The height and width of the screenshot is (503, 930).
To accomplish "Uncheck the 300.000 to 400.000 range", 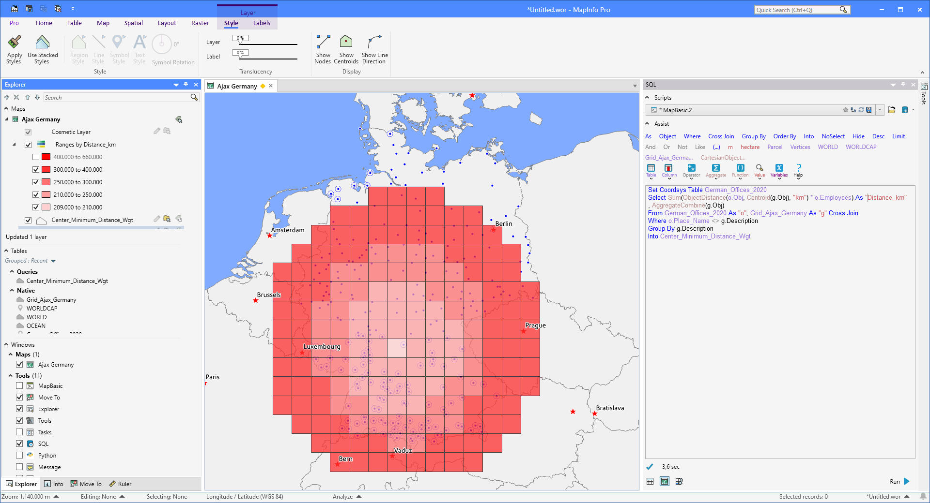I will tap(36, 169).
